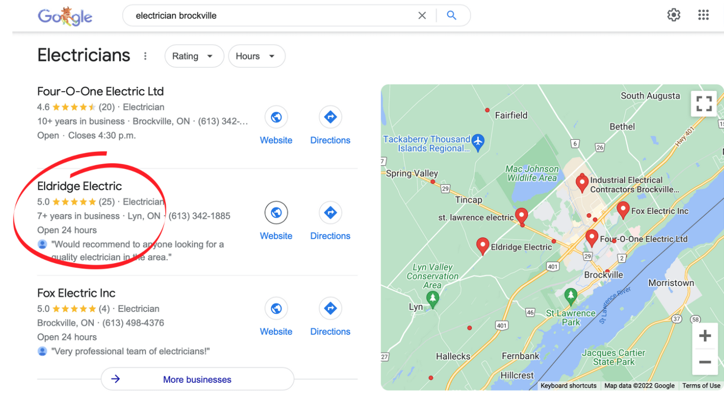The image size is (724, 394).
Task: Click the Industrial Electrical Contractors map pin
Action: 582,183
